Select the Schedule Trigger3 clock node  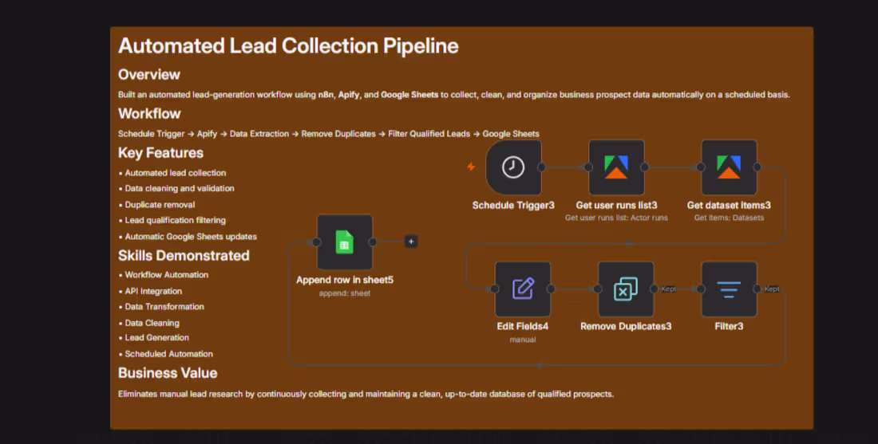(513, 167)
